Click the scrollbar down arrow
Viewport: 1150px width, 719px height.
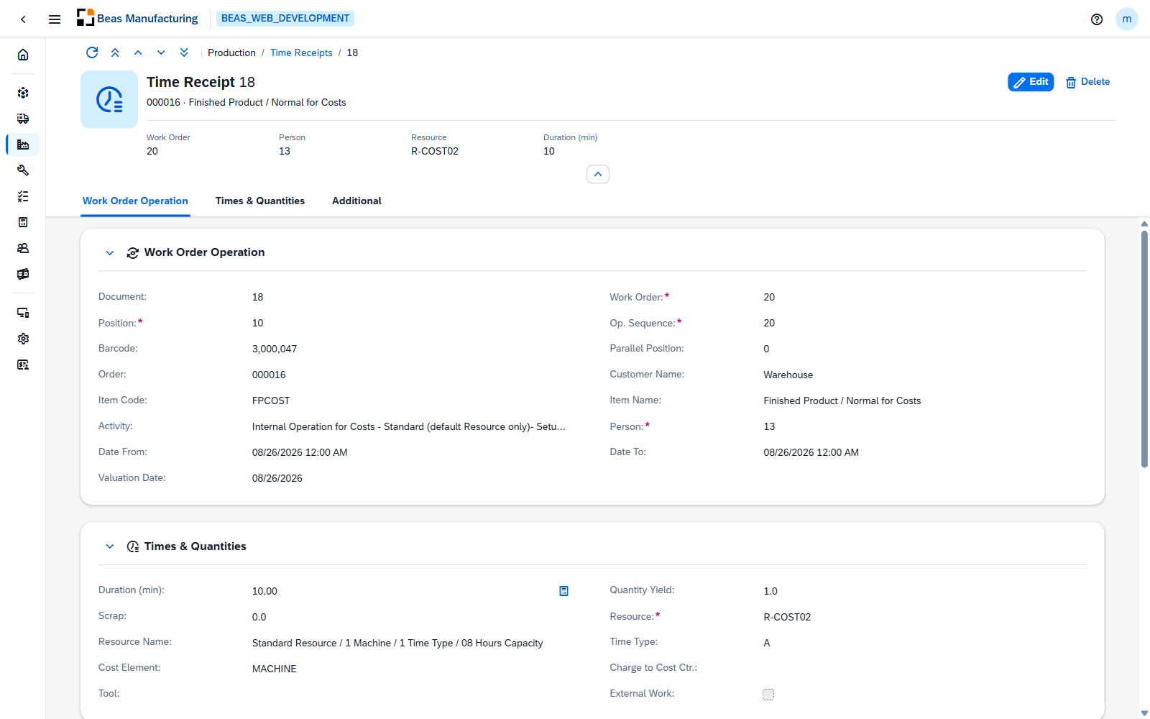[x=1144, y=713]
